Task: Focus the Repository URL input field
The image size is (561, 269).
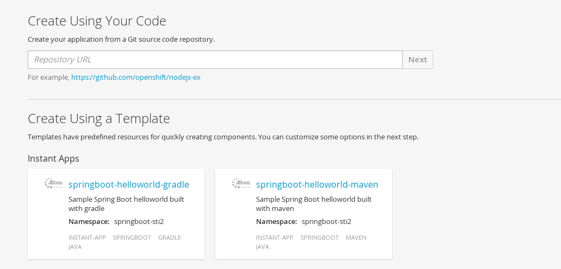Action: coord(215,60)
